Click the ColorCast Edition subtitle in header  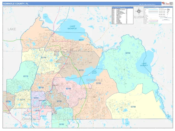[x=147, y=4]
